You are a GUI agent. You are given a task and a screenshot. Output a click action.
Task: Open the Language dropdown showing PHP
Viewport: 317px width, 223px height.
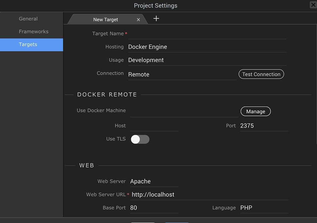click(x=264, y=208)
